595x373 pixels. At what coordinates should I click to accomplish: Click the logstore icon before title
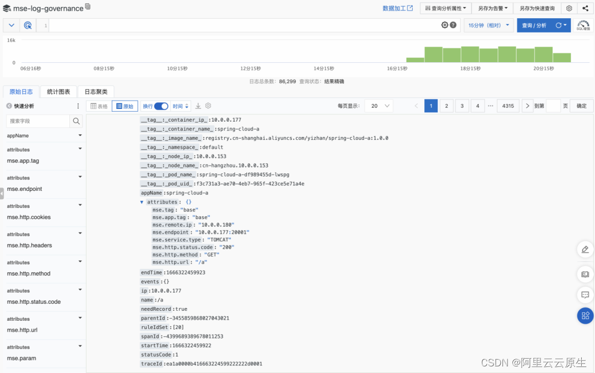7,8
